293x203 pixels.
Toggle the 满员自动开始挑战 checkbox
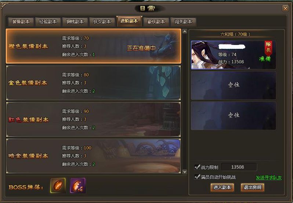tap(197, 177)
